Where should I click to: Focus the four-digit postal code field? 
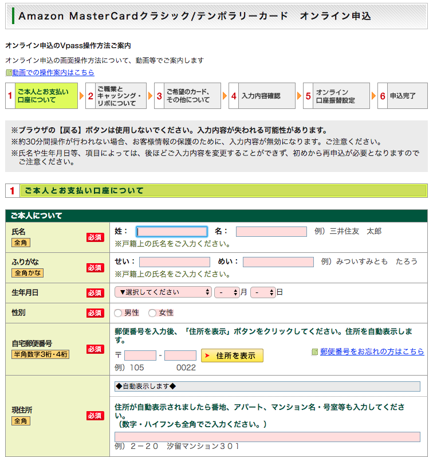180,356
